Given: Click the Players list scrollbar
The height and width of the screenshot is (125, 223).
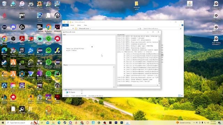Looking at the screenshot, I should point(114,77).
